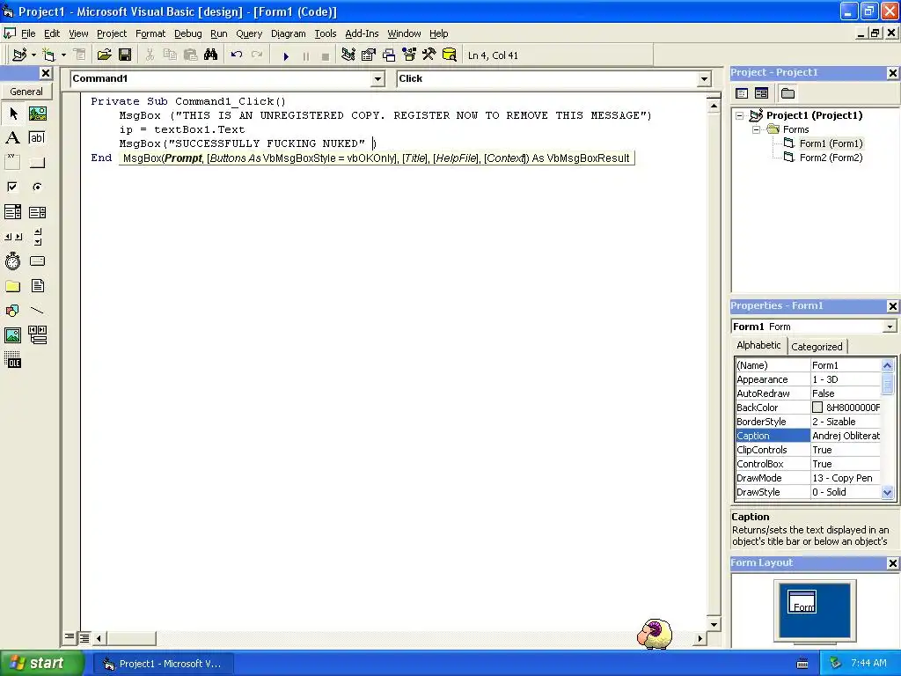
Task: Select Form1 (Form1) in project tree
Action: (x=831, y=143)
